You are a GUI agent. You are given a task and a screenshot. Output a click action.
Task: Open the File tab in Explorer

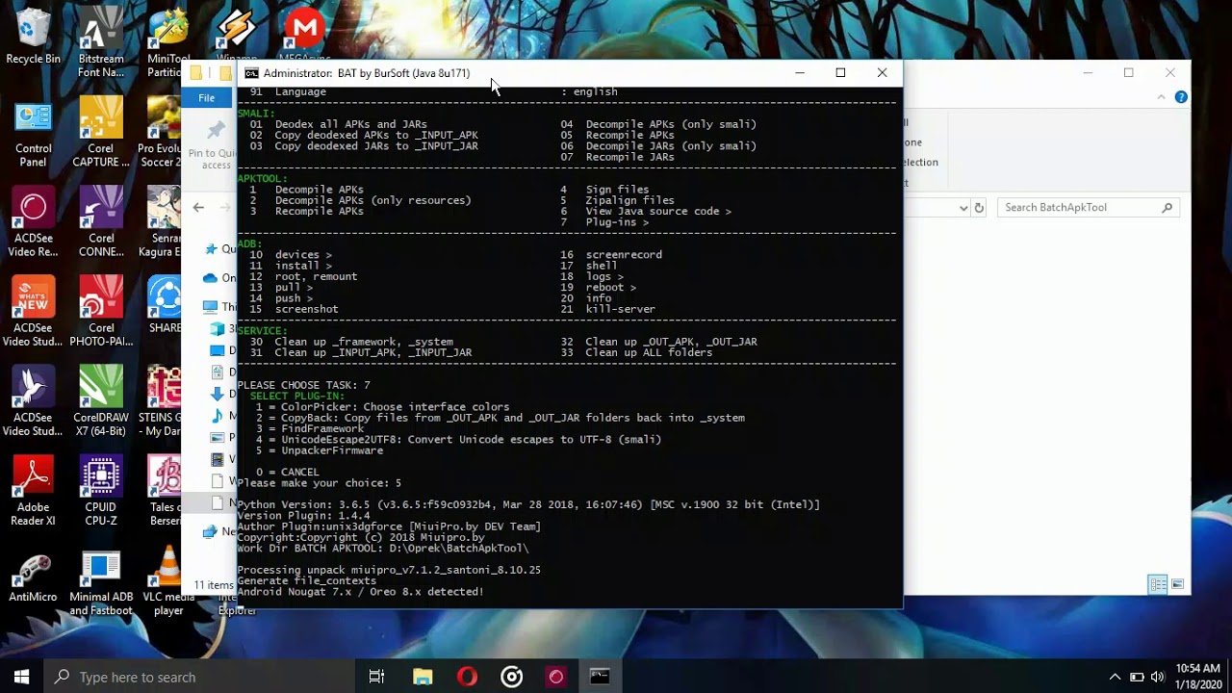206,97
